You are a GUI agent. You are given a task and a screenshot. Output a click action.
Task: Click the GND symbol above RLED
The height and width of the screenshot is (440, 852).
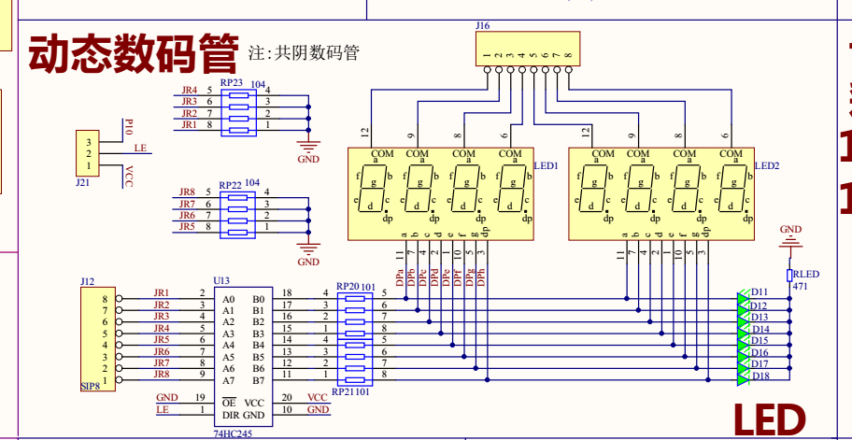(x=790, y=239)
